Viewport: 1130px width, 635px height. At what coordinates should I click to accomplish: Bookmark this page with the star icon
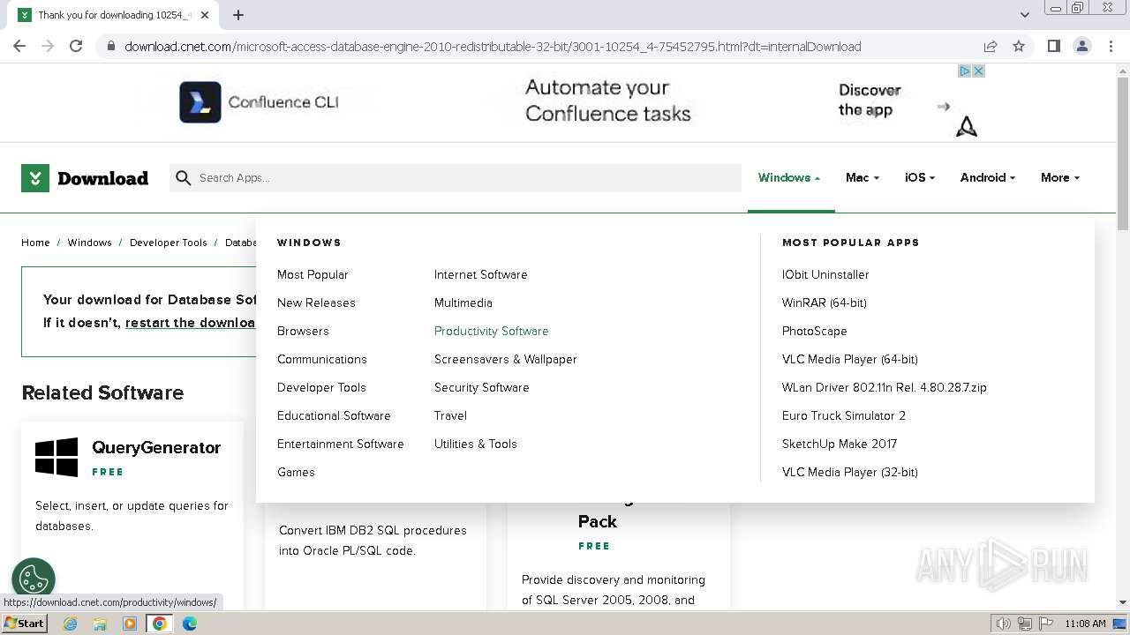click(x=1019, y=46)
